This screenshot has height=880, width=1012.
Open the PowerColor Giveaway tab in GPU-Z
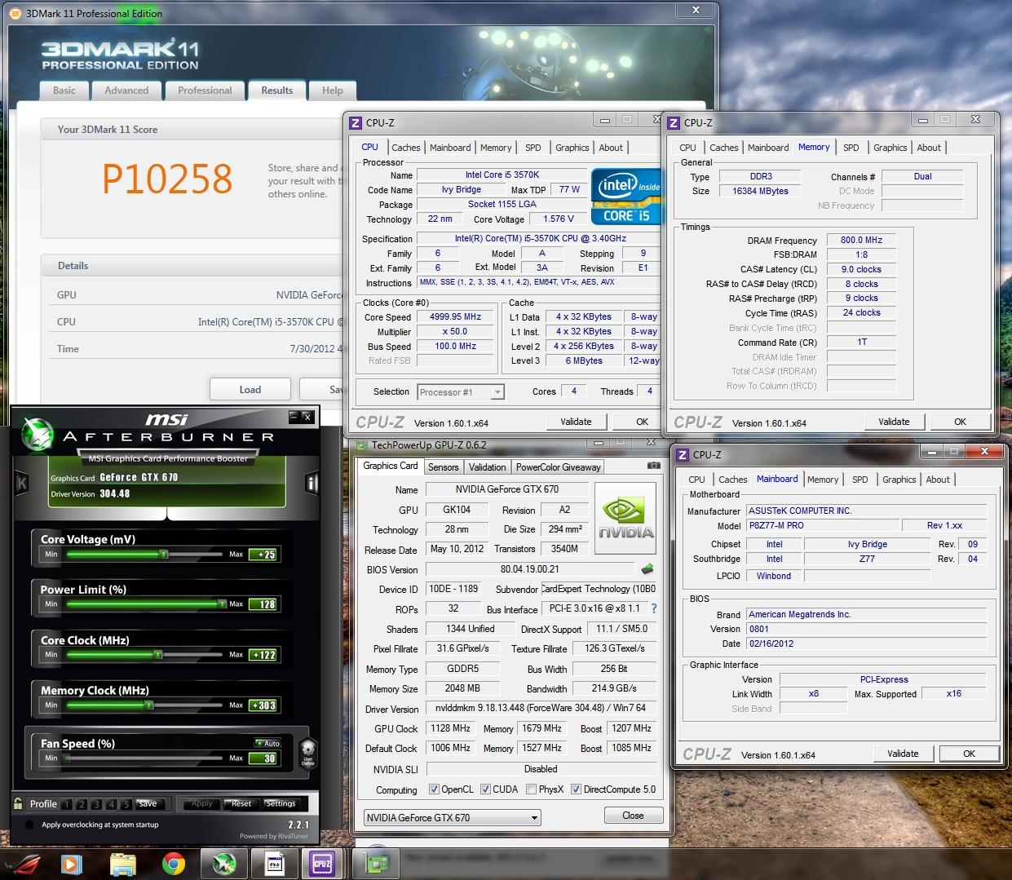click(558, 467)
